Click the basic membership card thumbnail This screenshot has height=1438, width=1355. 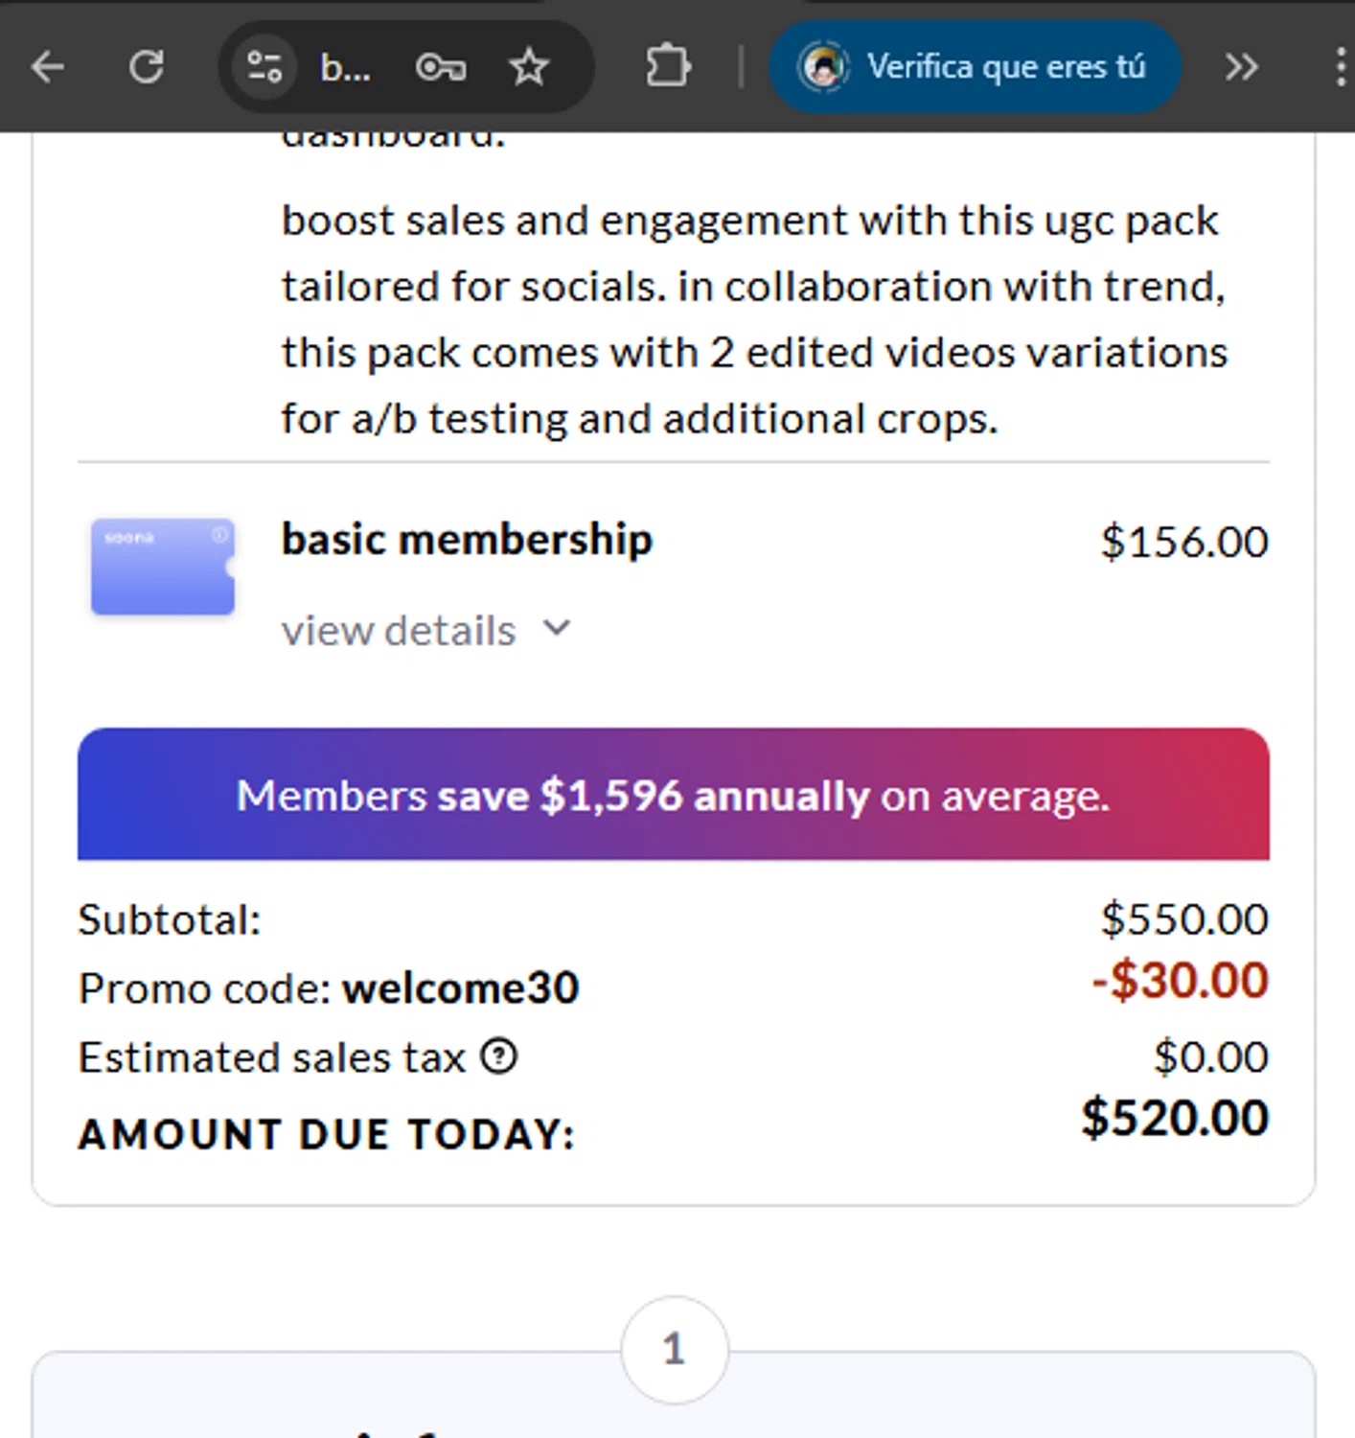pyautogui.click(x=163, y=567)
